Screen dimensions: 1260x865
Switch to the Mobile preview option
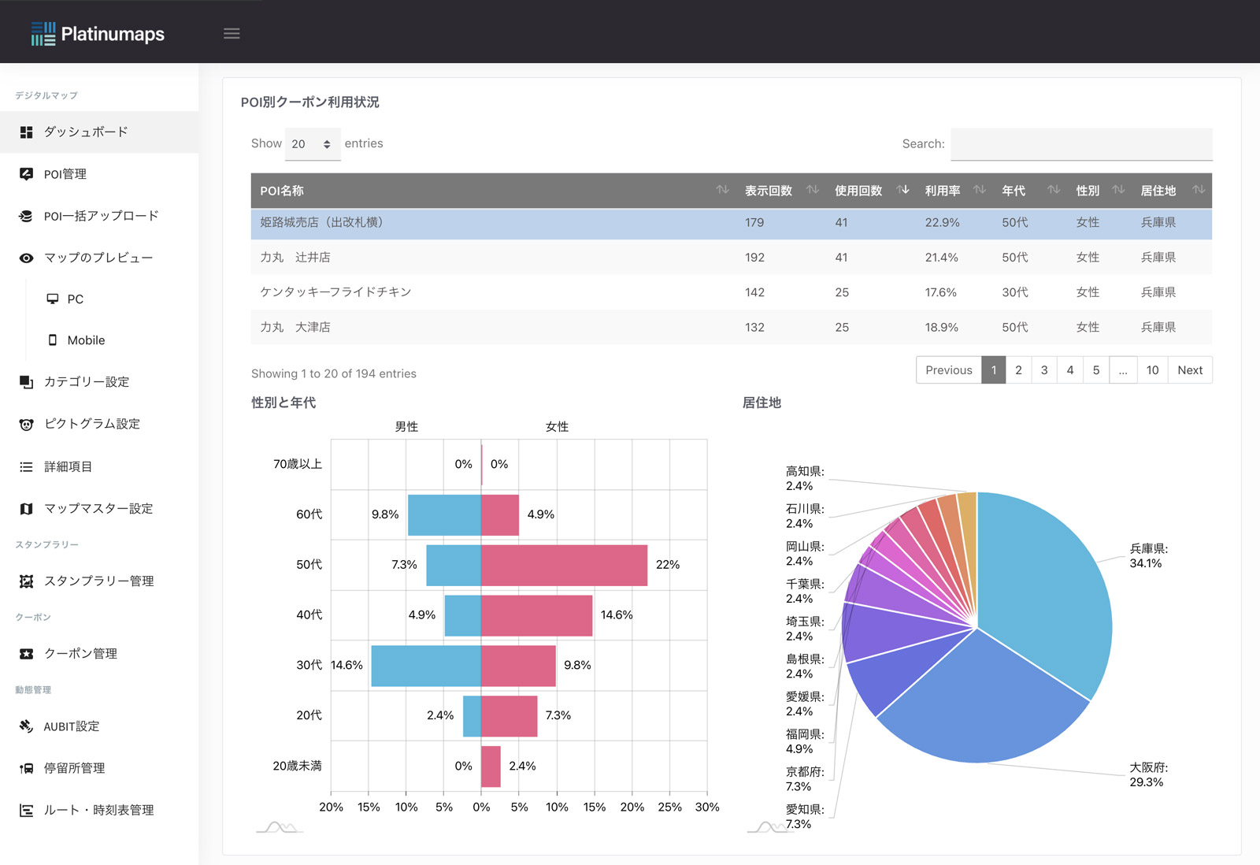tap(85, 340)
